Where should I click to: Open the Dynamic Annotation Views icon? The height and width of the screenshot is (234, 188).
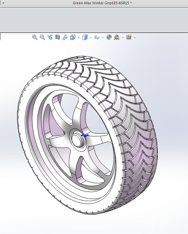pos(65,37)
